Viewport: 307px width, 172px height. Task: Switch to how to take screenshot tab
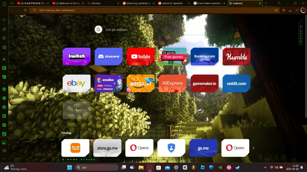(209, 3)
